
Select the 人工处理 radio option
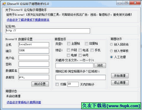pyautogui.click(x=111, y=57)
